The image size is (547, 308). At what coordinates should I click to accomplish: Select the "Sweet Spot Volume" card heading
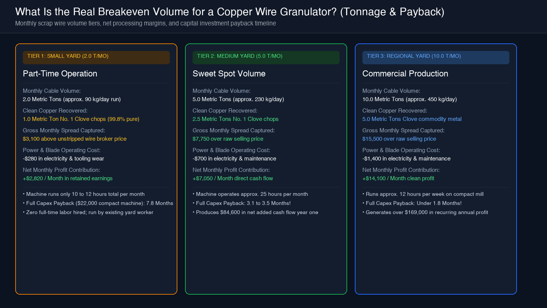coord(229,73)
